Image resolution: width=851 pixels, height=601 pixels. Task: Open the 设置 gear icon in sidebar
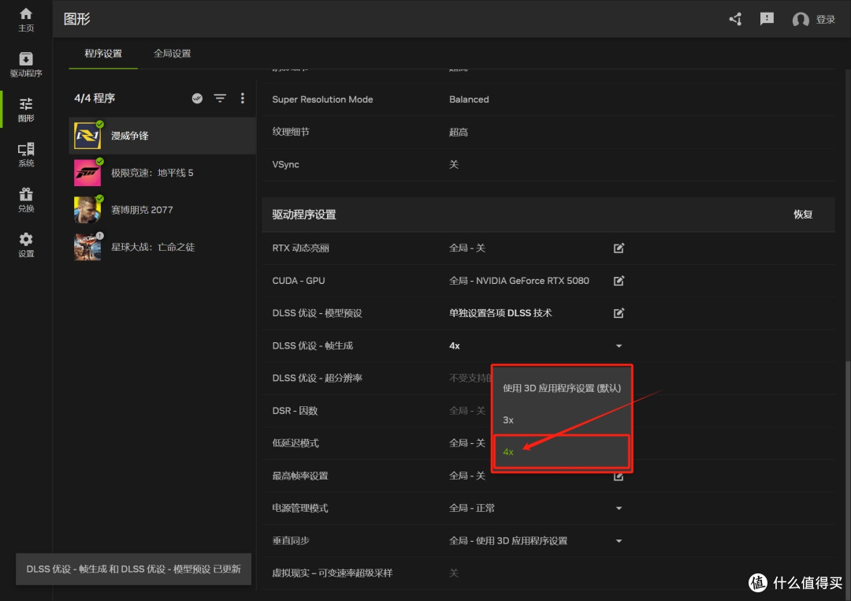pyautogui.click(x=26, y=245)
